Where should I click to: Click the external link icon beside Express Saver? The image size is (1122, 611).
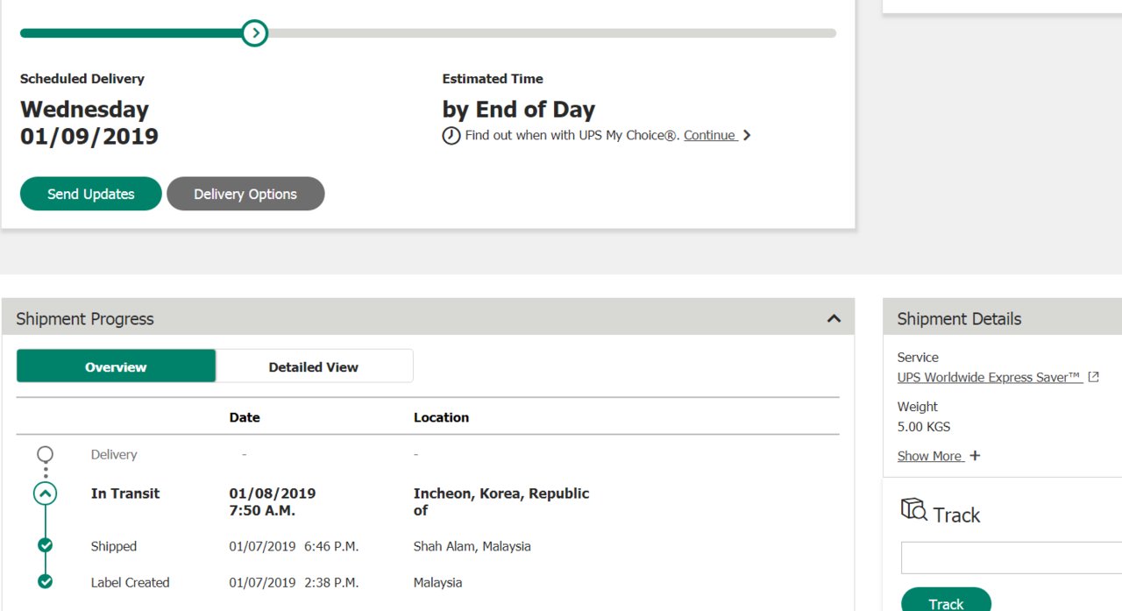1093,377
